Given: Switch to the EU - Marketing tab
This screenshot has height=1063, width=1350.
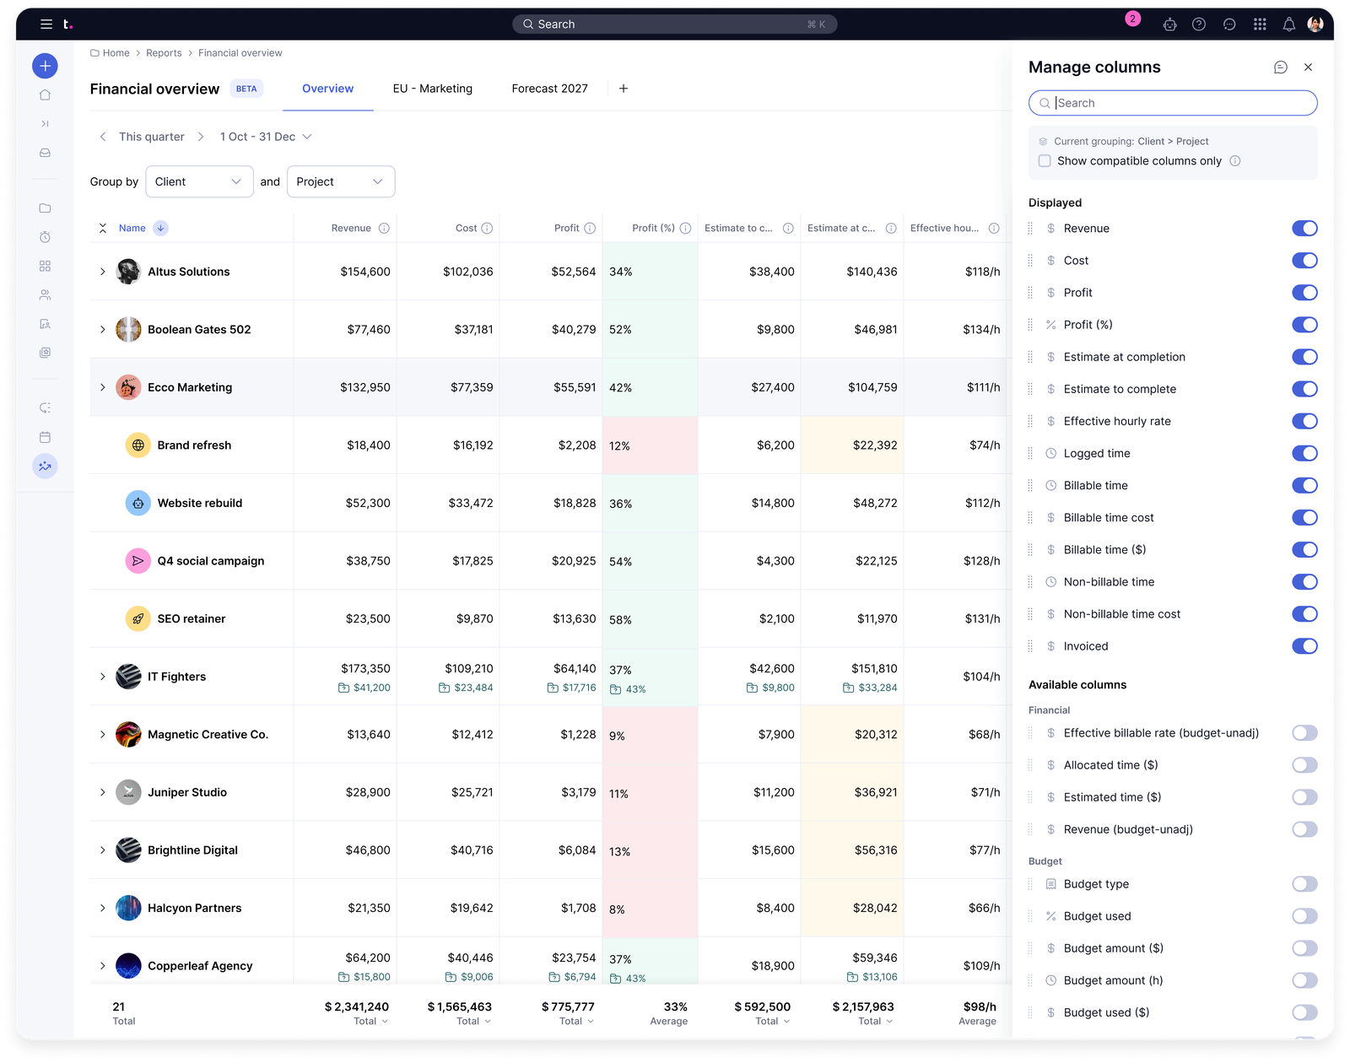Looking at the screenshot, I should [x=433, y=89].
